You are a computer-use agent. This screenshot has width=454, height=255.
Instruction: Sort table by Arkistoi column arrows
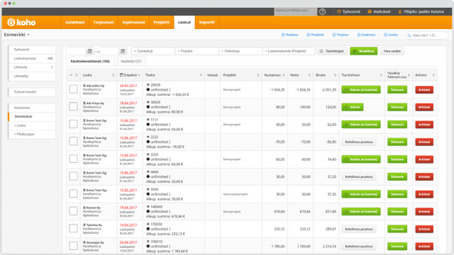click(433, 75)
